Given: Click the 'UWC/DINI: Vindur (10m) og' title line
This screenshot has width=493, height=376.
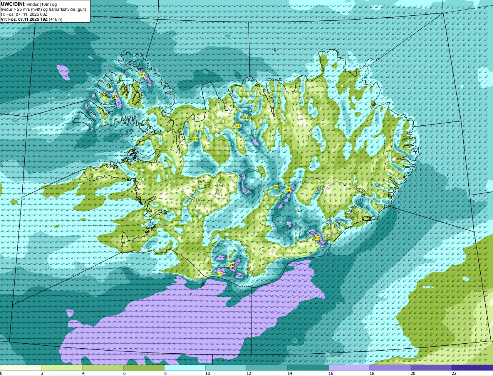Looking at the screenshot, I should (x=29, y=4).
